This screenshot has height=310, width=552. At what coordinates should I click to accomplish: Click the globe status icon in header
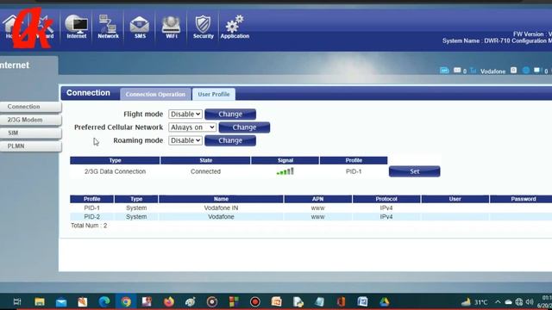526,71
